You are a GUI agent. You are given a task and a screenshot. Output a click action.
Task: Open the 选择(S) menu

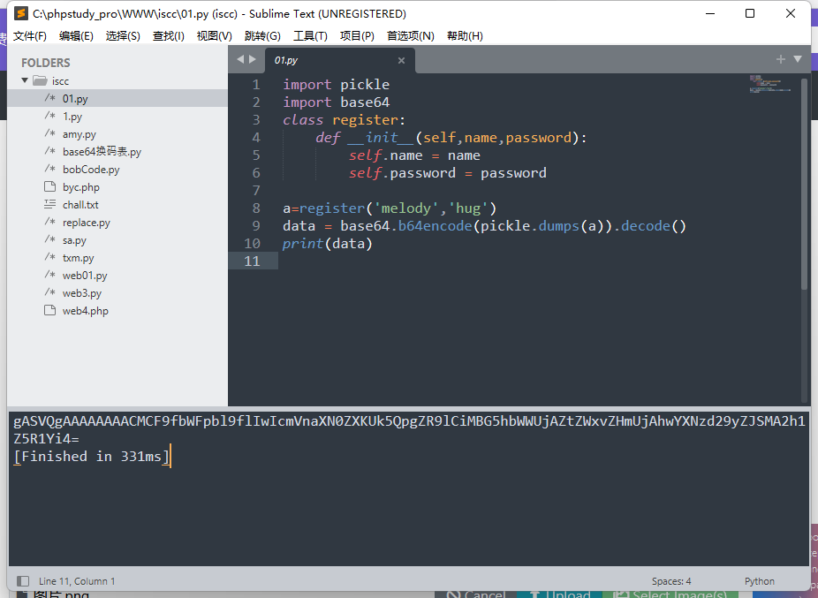coord(123,36)
